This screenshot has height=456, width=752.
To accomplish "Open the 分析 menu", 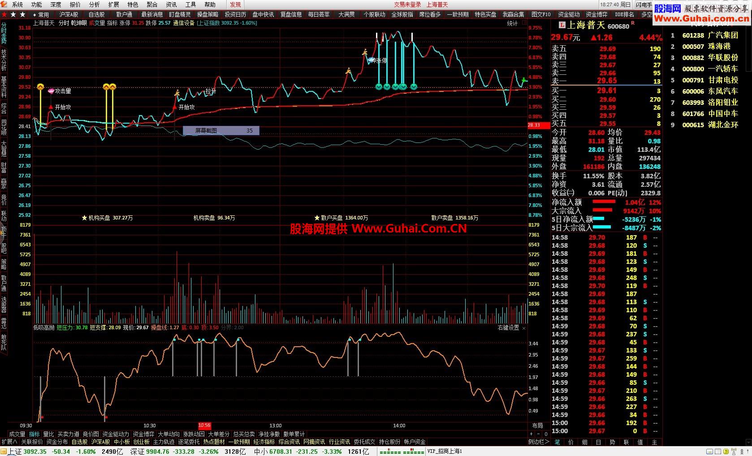I will [94, 4].
